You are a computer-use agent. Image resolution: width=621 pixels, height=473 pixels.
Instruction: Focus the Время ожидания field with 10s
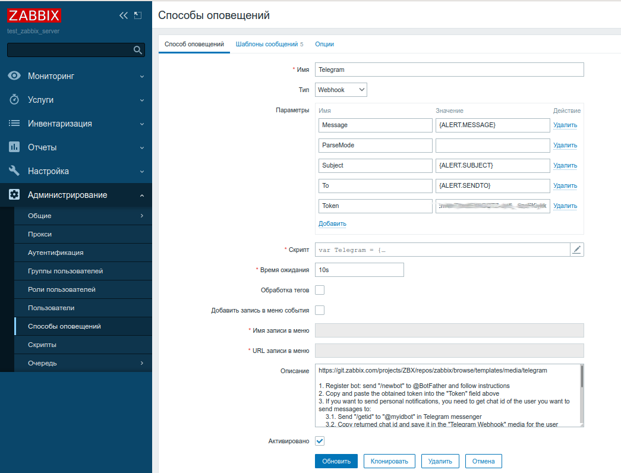(x=360, y=270)
